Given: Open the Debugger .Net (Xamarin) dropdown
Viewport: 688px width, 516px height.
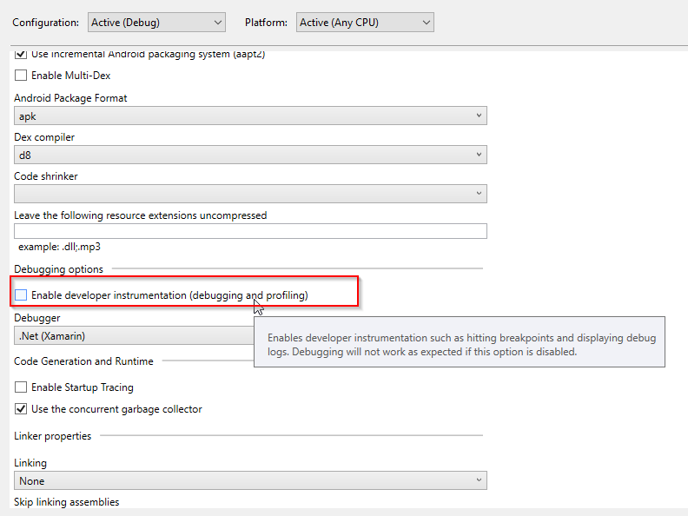Looking at the screenshot, I should (134, 335).
